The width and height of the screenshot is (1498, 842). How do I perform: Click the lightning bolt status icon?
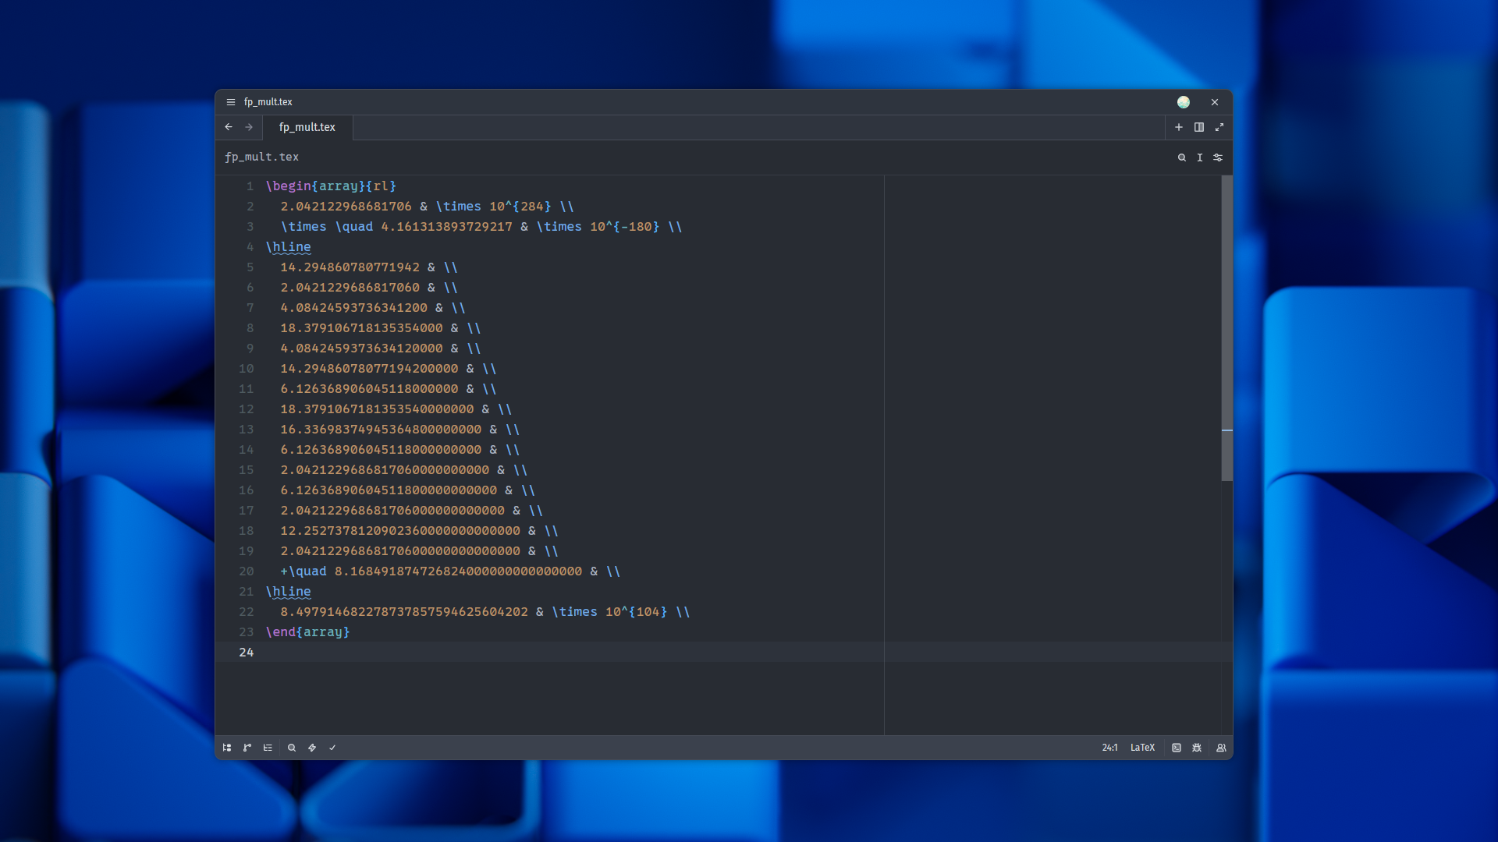(312, 748)
